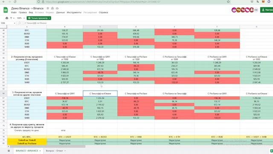Click the Google Sheets home logo
Viewport: 273px width, 154px height.
(x=6, y=10)
